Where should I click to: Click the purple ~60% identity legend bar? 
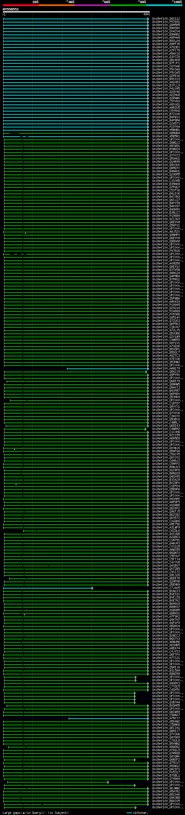[x=93, y=5]
